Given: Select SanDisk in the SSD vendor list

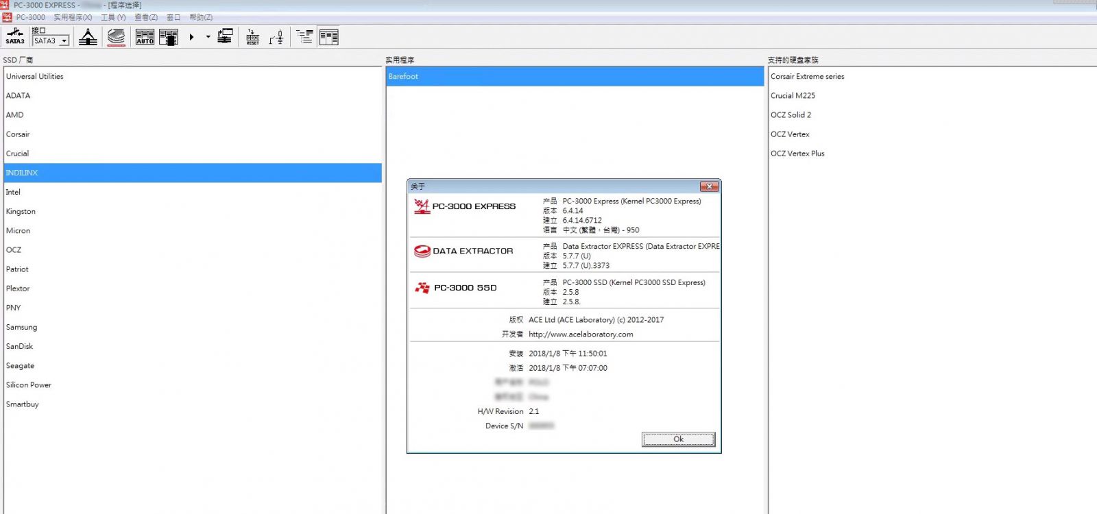Looking at the screenshot, I should [193, 347].
